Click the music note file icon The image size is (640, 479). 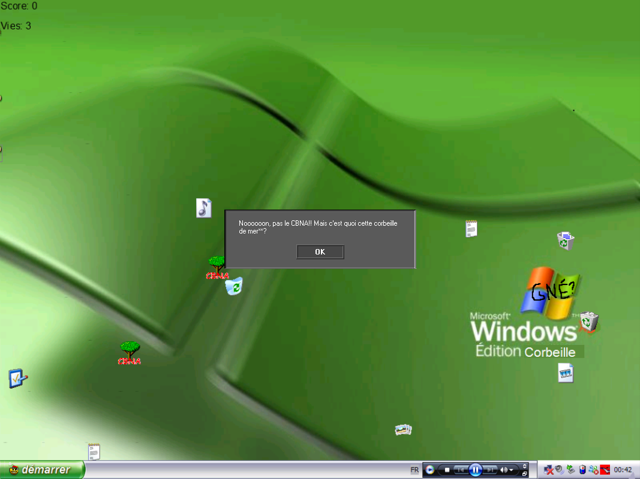[x=204, y=208]
